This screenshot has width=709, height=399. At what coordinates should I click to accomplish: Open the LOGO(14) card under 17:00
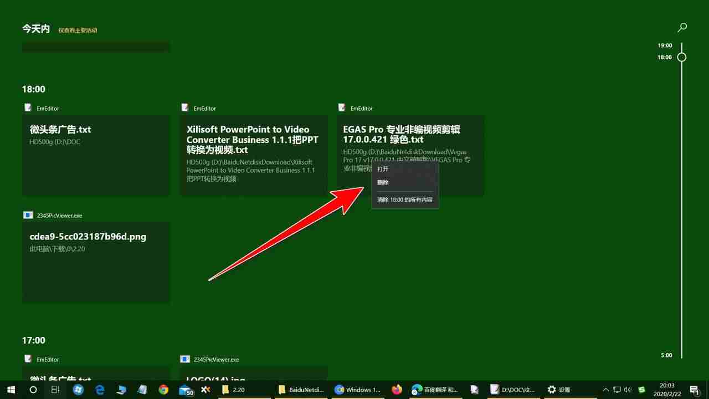[x=254, y=374]
